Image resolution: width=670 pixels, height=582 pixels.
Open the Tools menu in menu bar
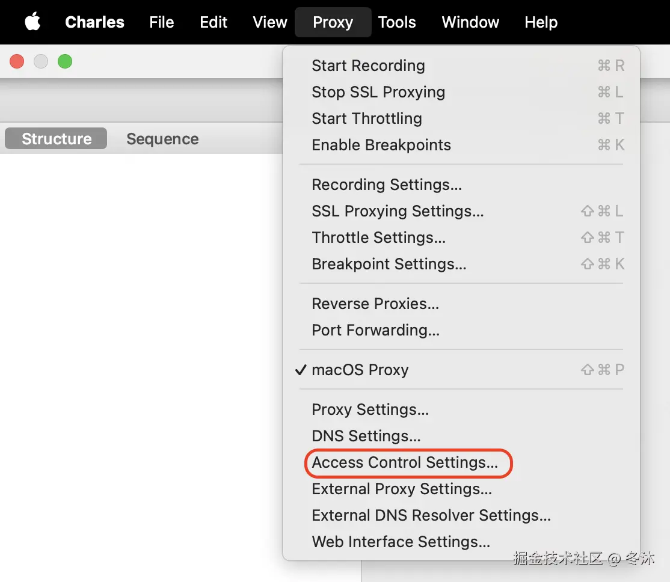[397, 22]
